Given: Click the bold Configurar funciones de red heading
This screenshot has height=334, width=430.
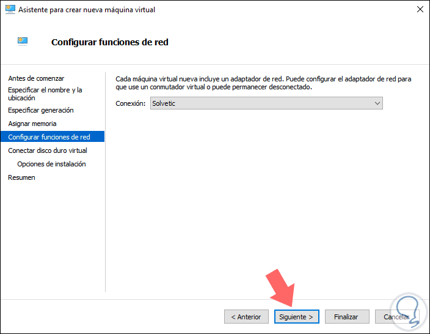Looking at the screenshot, I should pos(109,42).
